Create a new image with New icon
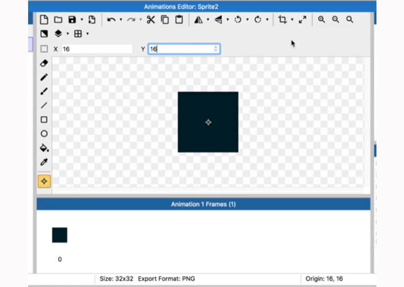The height and width of the screenshot is (287, 404). 44,20
